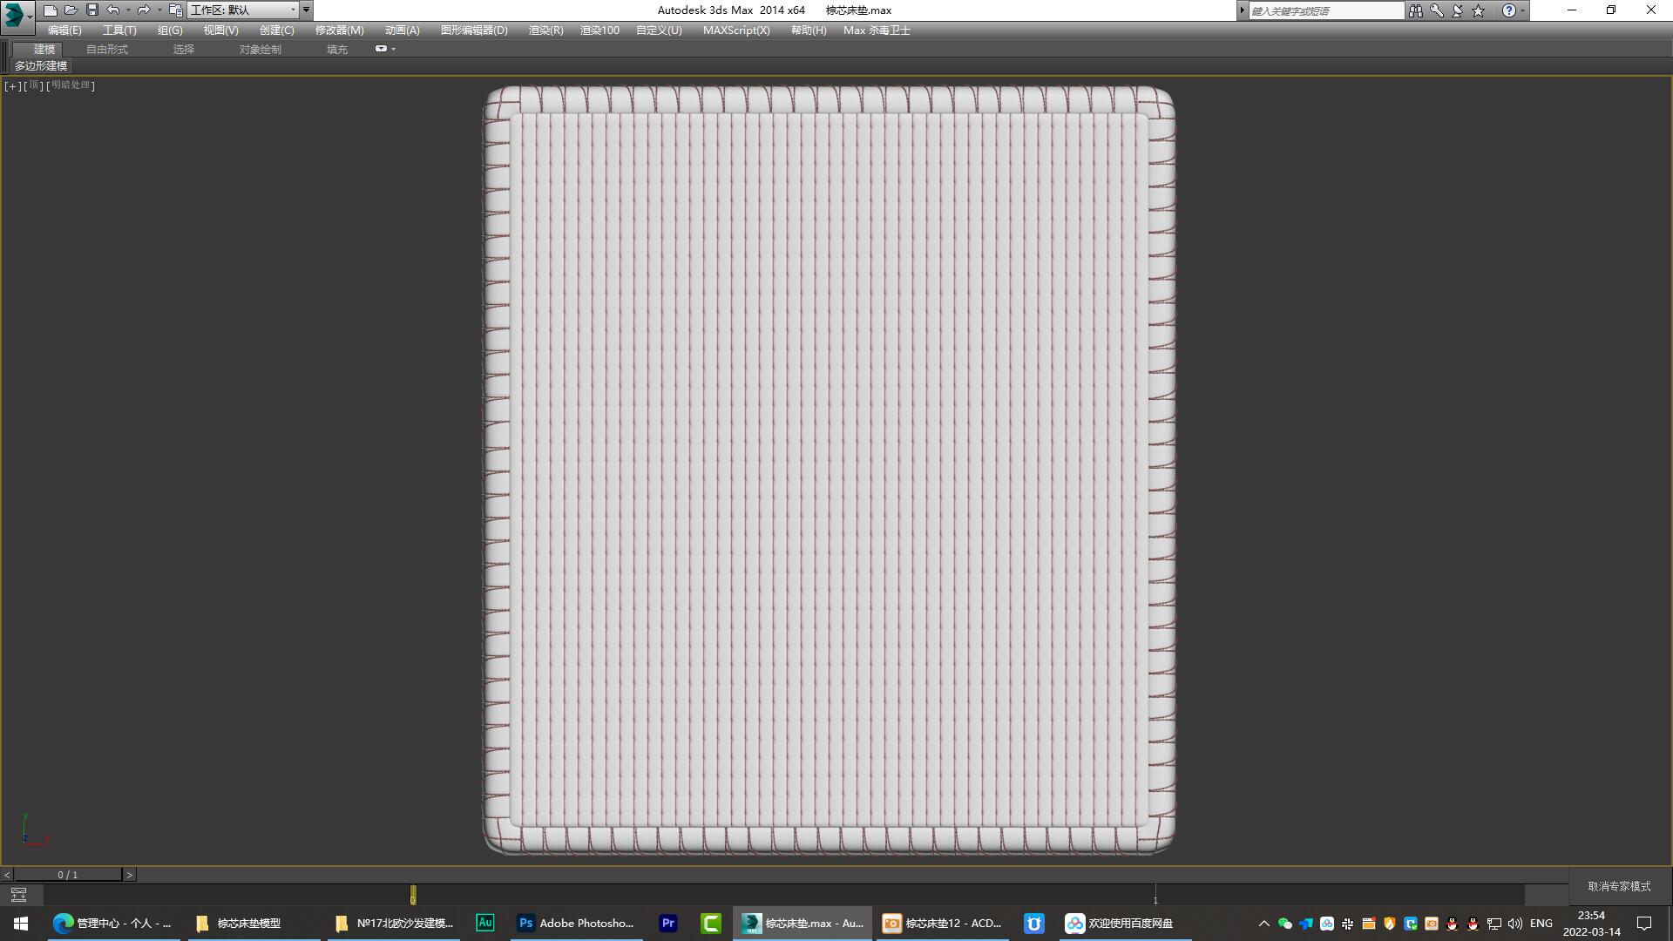
Task: Toggle the viewport [+] general menu label
Action: coord(12,85)
